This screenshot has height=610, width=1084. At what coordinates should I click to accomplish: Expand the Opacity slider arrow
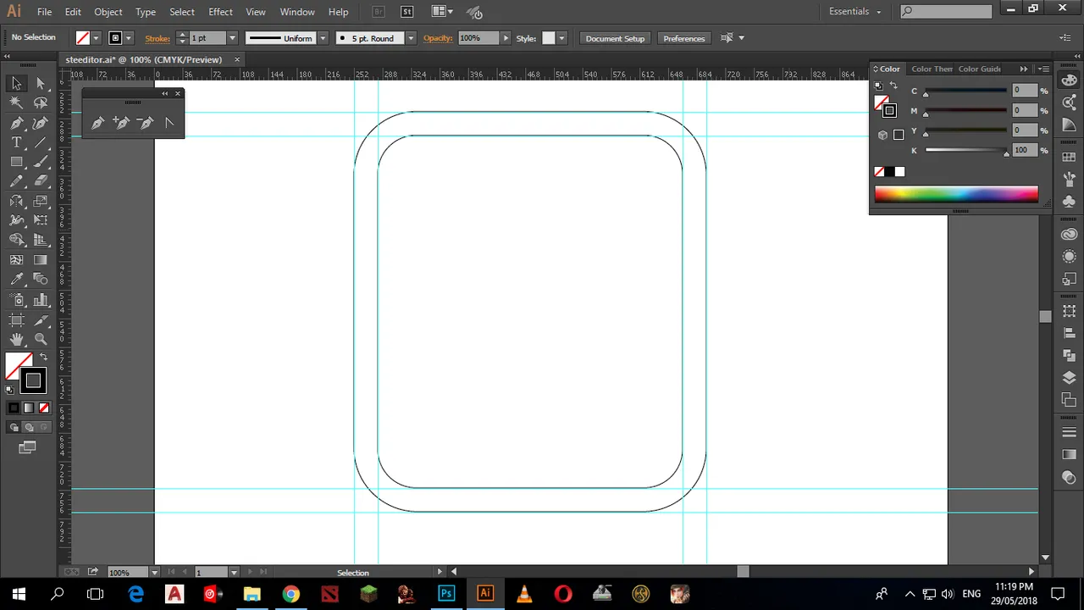pos(506,38)
